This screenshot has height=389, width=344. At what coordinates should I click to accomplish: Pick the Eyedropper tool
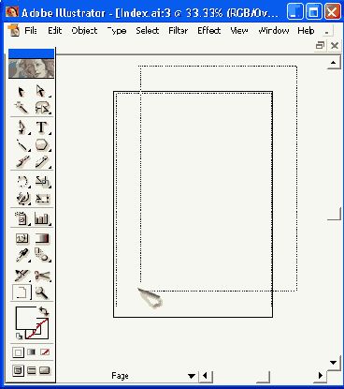click(22, 256)
